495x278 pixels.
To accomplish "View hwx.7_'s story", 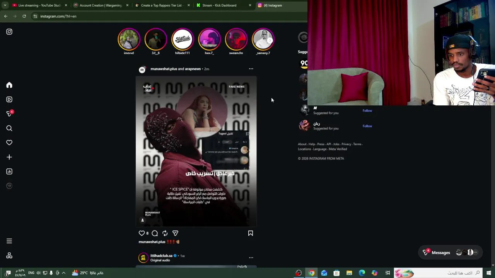I will 209,39.
